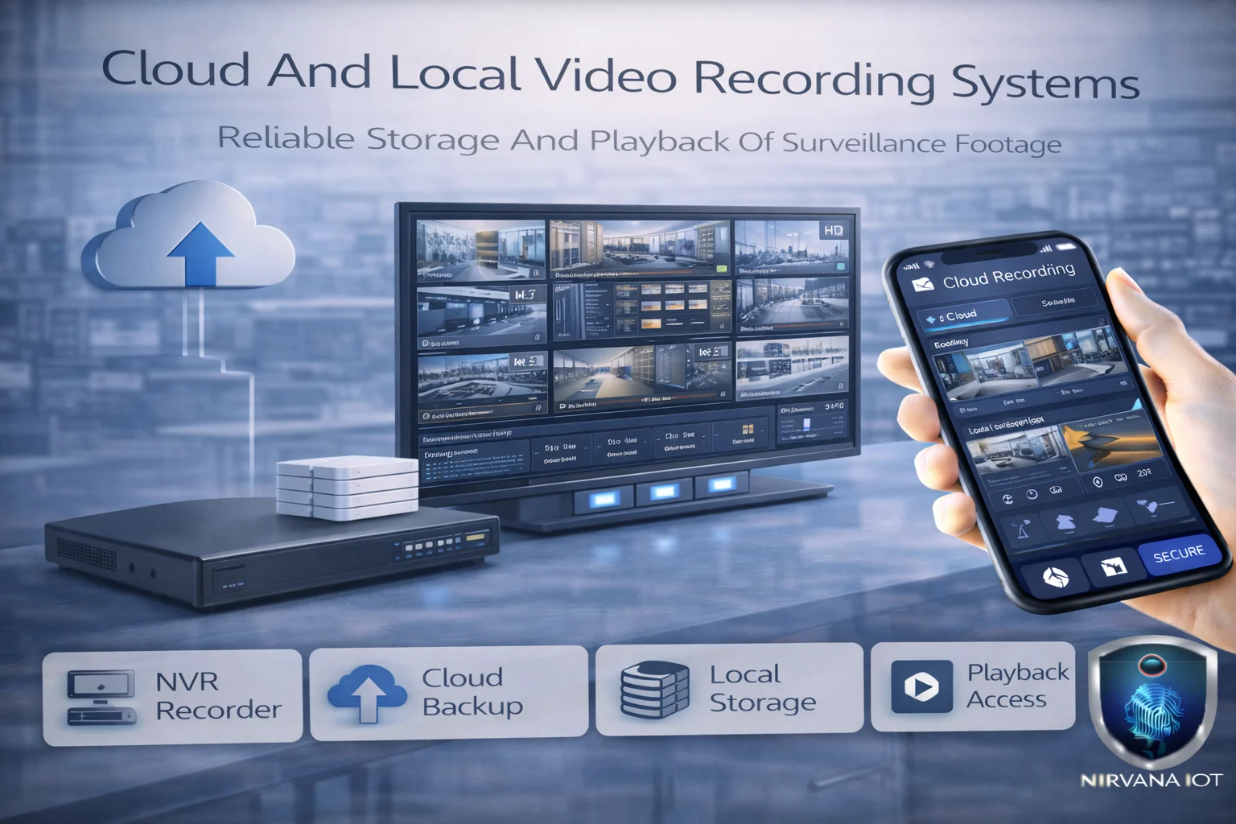Click the NVR Recorder computer icon
This screenshot has width=1236, height=824.
101,697
